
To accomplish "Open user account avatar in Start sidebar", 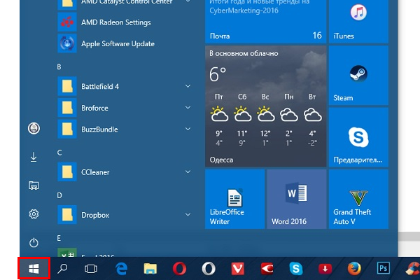I will (34, 128).
